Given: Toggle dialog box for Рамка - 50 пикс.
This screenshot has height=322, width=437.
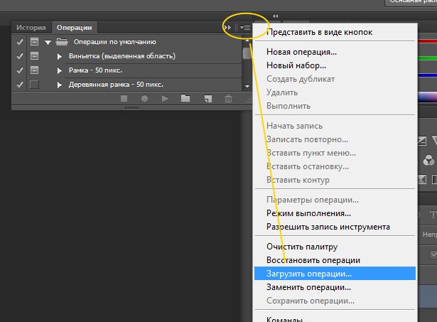Looking at the screenshot, I should (34, 70).
